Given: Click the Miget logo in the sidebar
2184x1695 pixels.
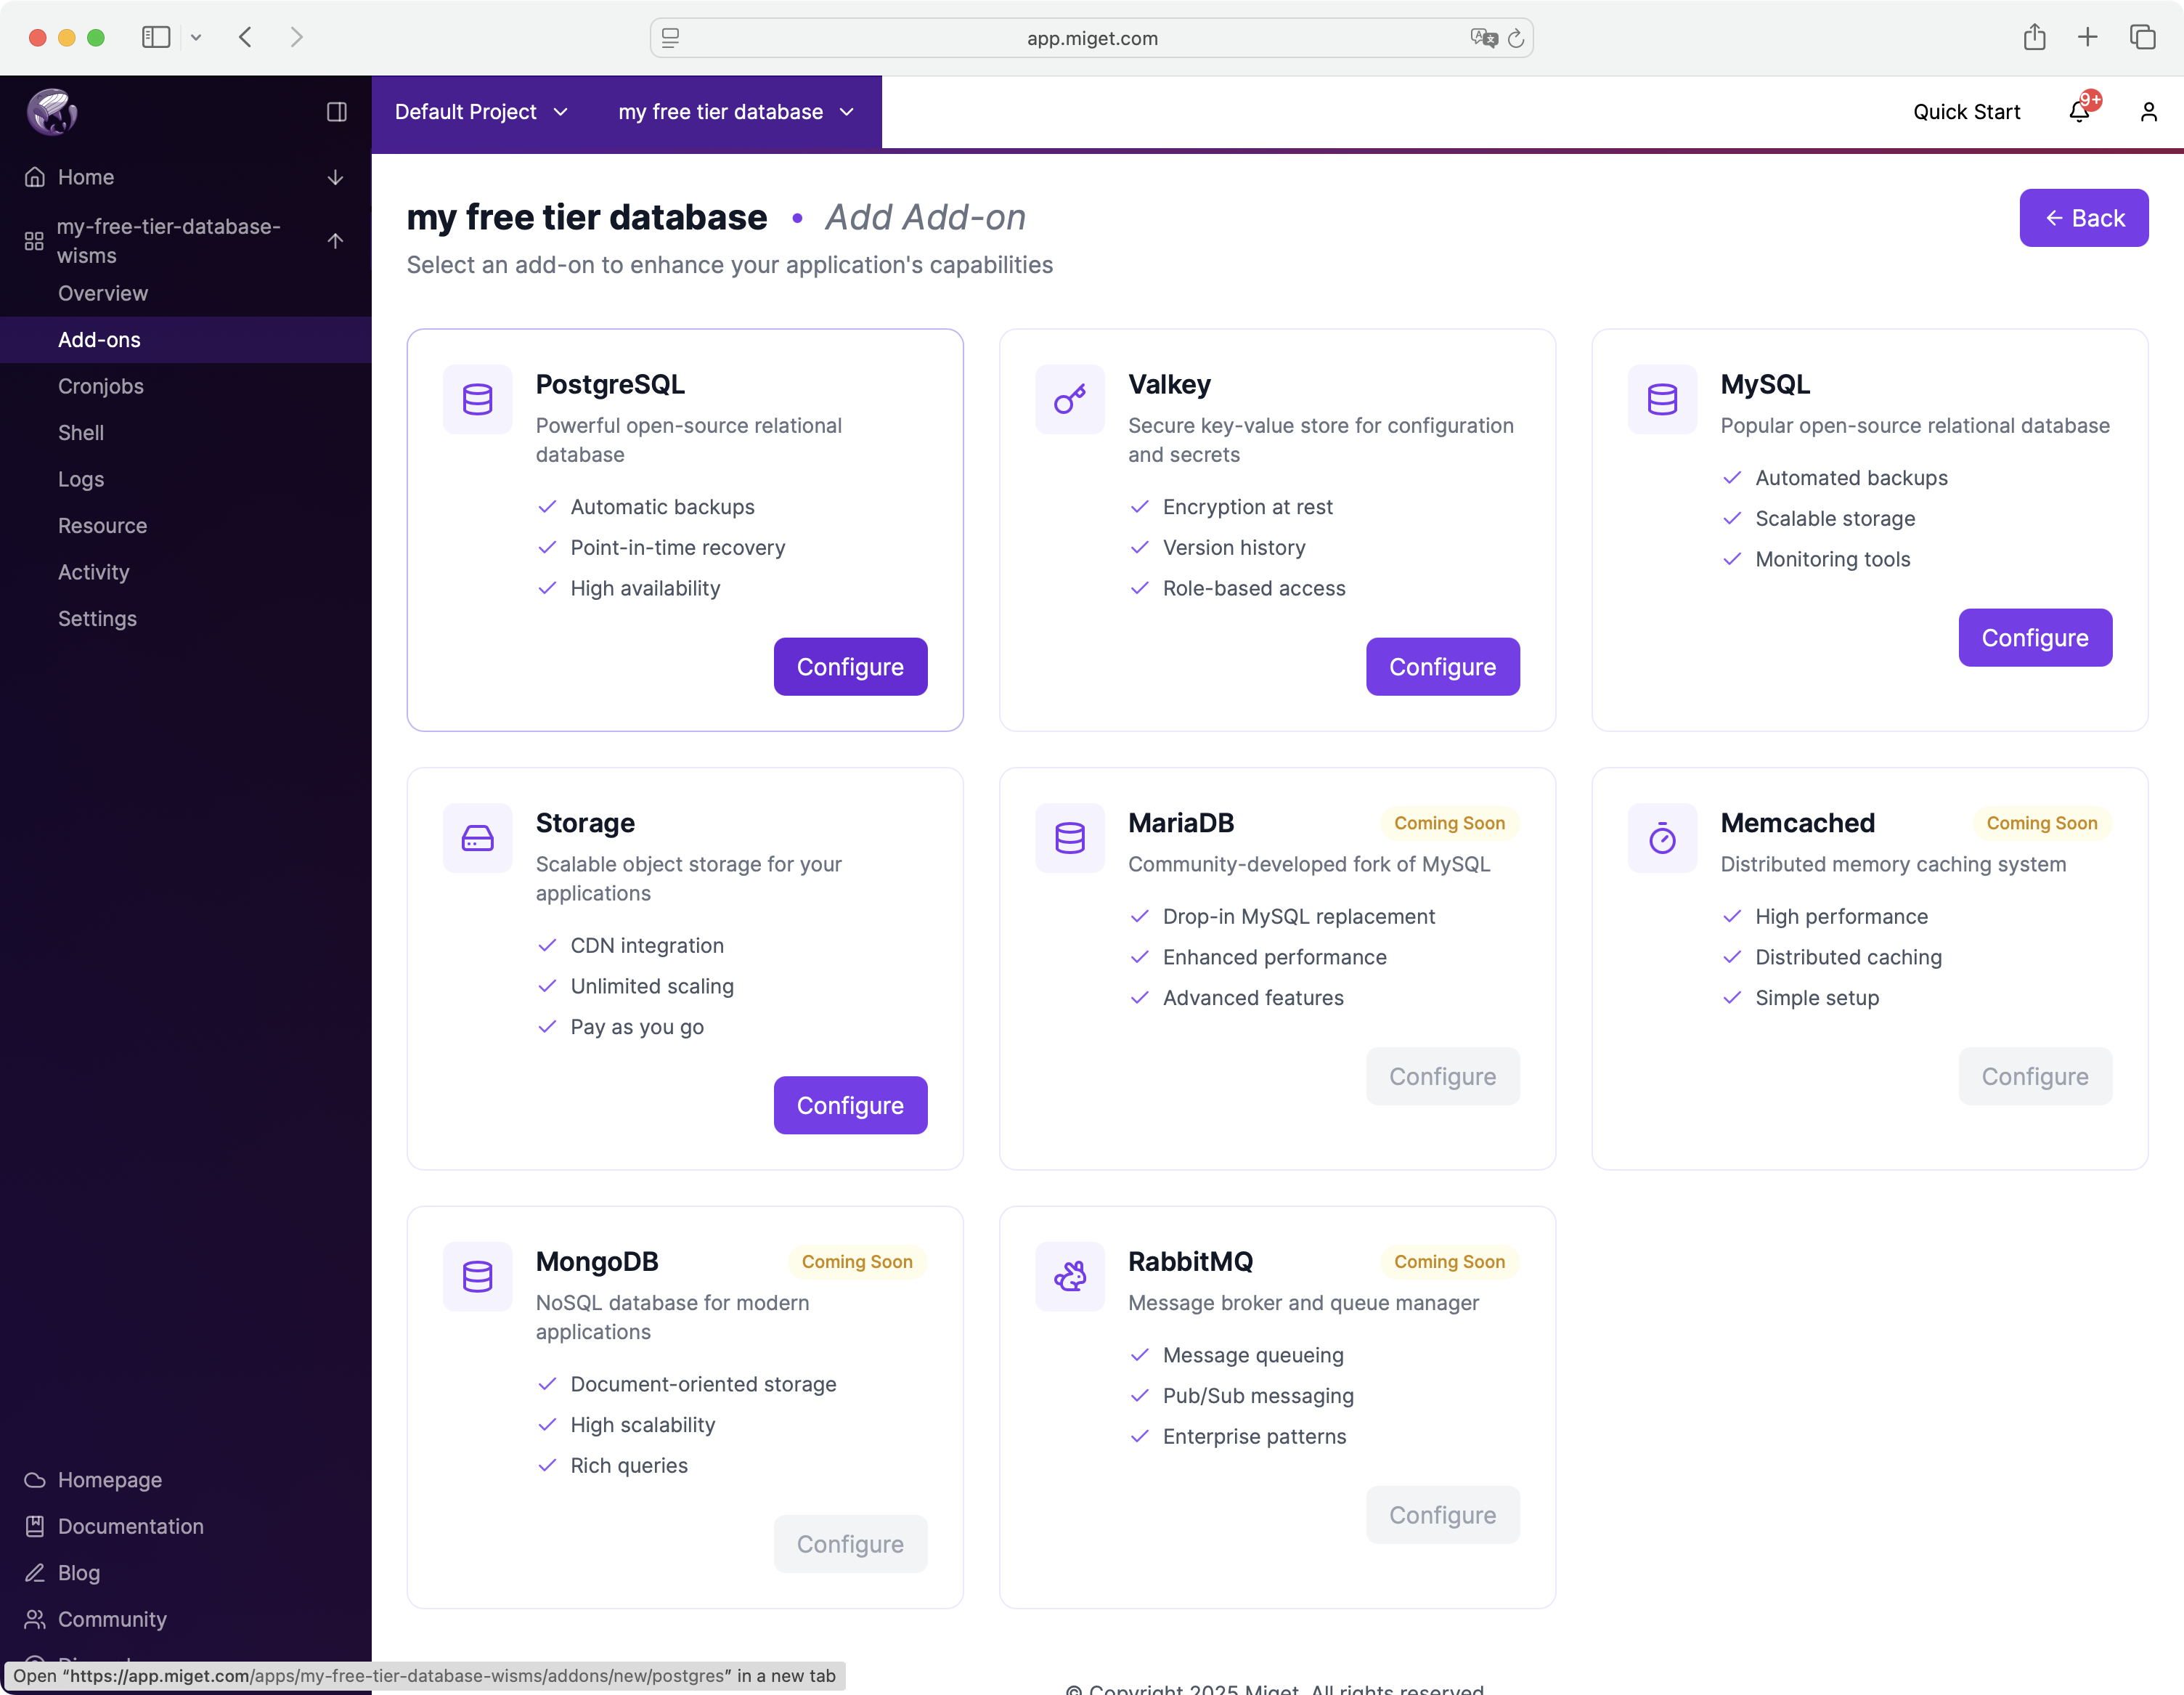Looking at the screenshot, I should tap(52, 111).
